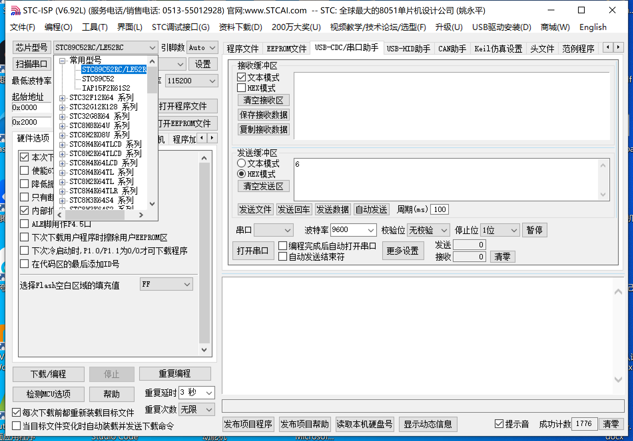
Task: Select 文本模式 radio in send buffer
Action: (x=241, y=163)
